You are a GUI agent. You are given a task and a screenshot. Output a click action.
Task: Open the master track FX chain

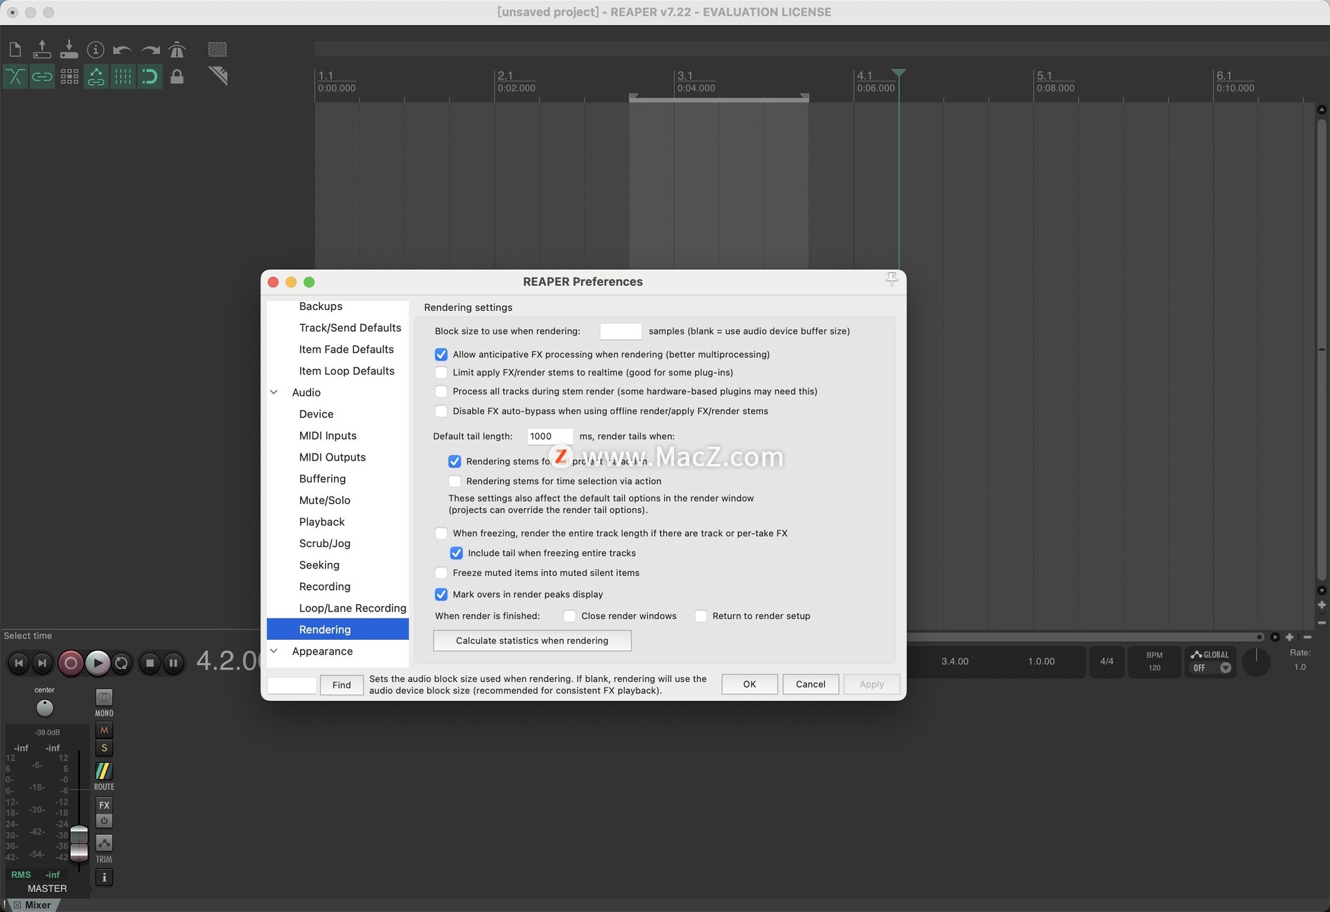tap(104, 805)
